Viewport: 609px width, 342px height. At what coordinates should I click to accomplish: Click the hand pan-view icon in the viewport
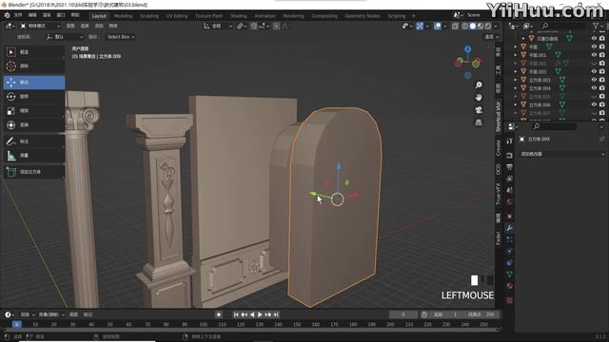(x=479, y=97)
